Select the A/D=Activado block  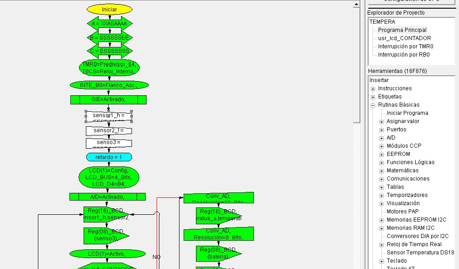tap(107, 197)
